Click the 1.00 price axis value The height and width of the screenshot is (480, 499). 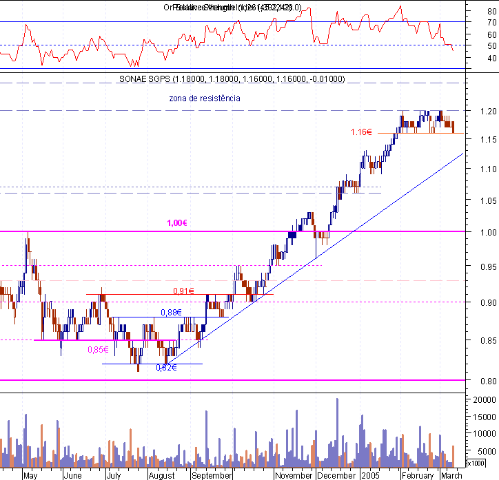pyautogui.click(x=489, y=232)
